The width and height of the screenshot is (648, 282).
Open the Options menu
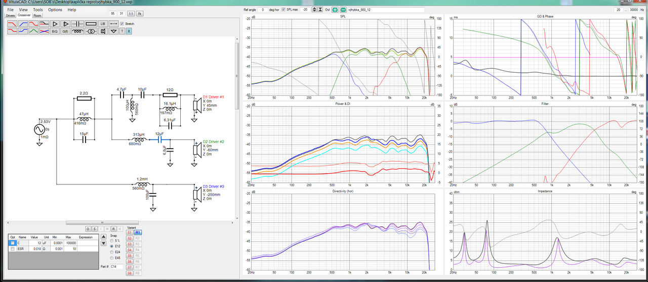tap(55, 10)
